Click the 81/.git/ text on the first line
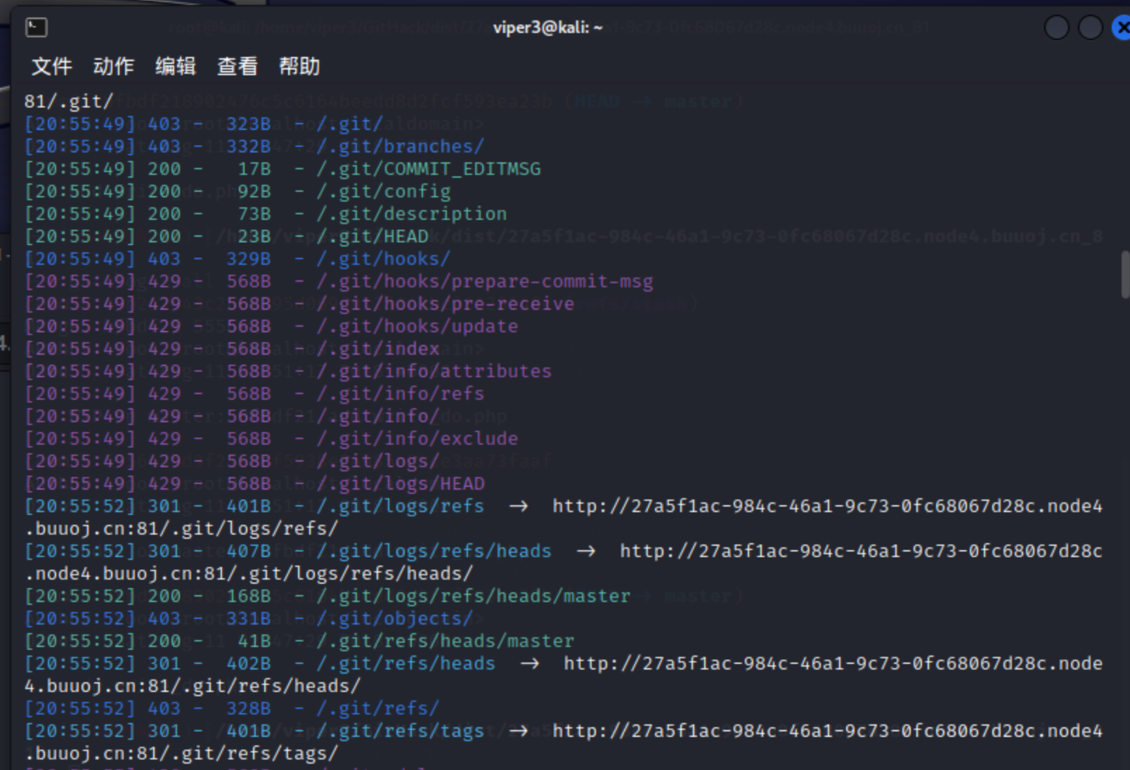This screenshot has height=770, width=1130. pyautogui.click(x=69, y=102)
